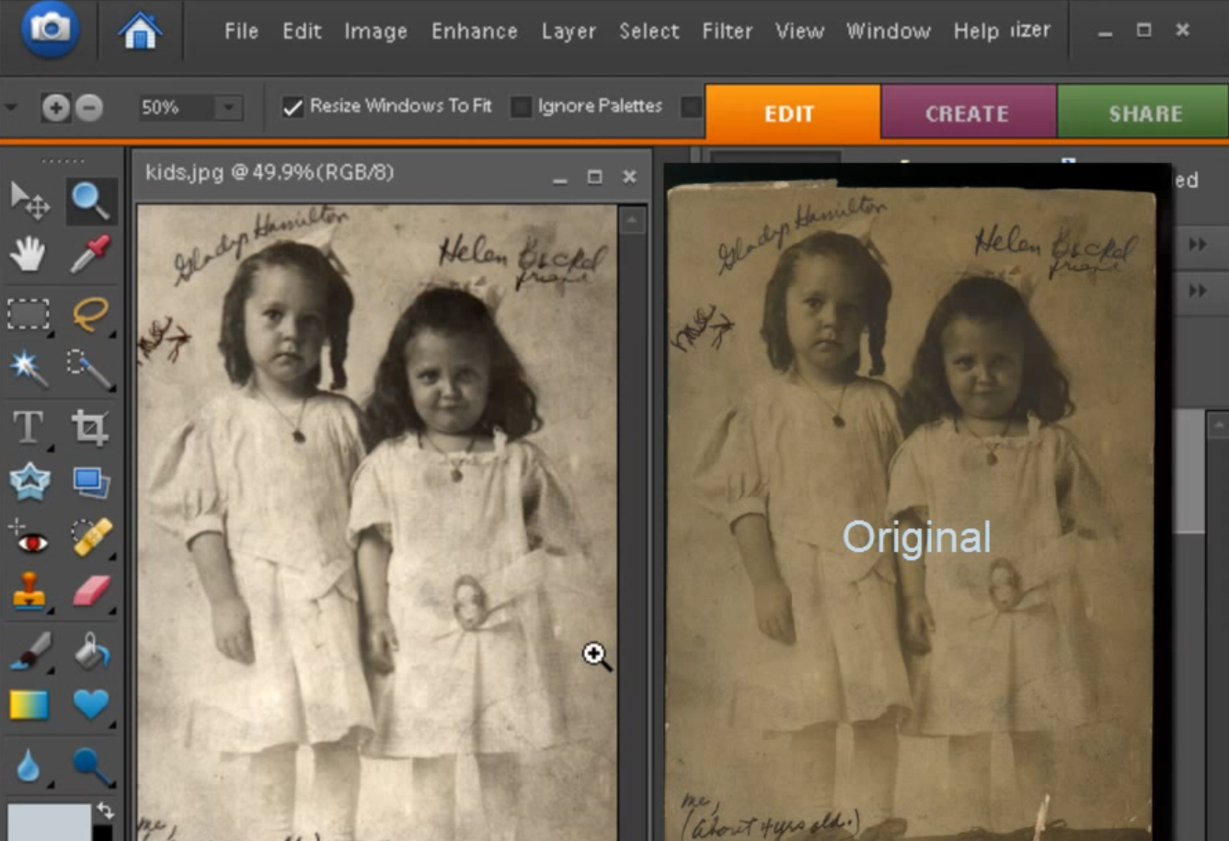Select the Clone Stamp tool
Image resolution: width=1229 pixels, height=841 pixels.
[29, 593]
